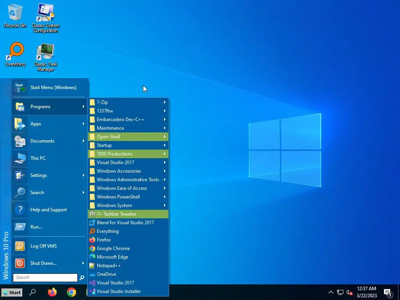Click the Settings icon in Start menu
400x300 pixels.
coord(20,175)
